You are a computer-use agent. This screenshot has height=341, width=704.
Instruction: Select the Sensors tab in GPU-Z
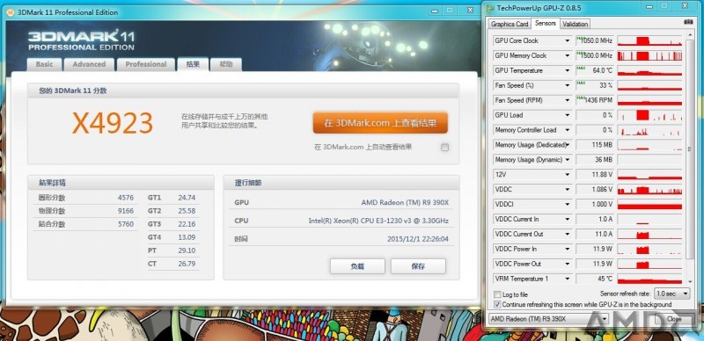(x=546, y=24)
